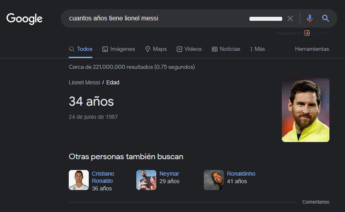
Task: Click the Todos tab colored search icon
Action: 72,49
